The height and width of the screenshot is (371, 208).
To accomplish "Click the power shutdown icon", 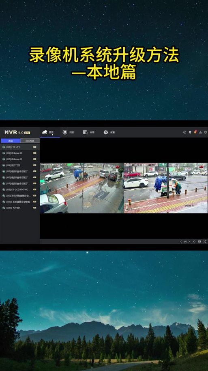I will click(x=206, y=132).
